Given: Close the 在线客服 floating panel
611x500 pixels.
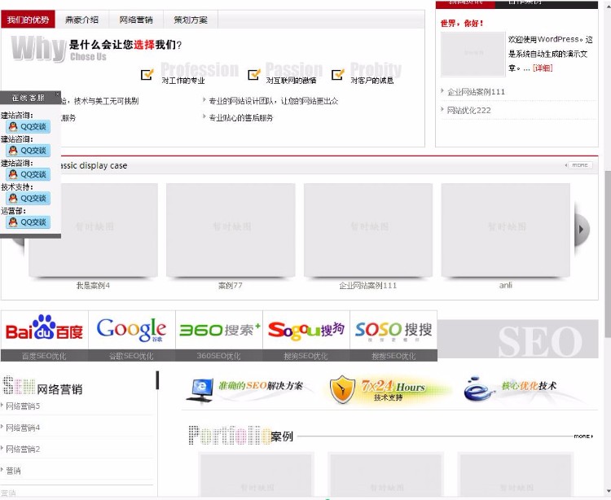Looking at the screenshot, I should pos(57,94).
